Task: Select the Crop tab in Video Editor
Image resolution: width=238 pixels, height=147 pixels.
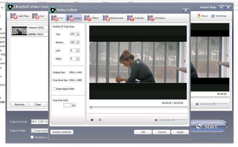Action: [x=74, y=18]
